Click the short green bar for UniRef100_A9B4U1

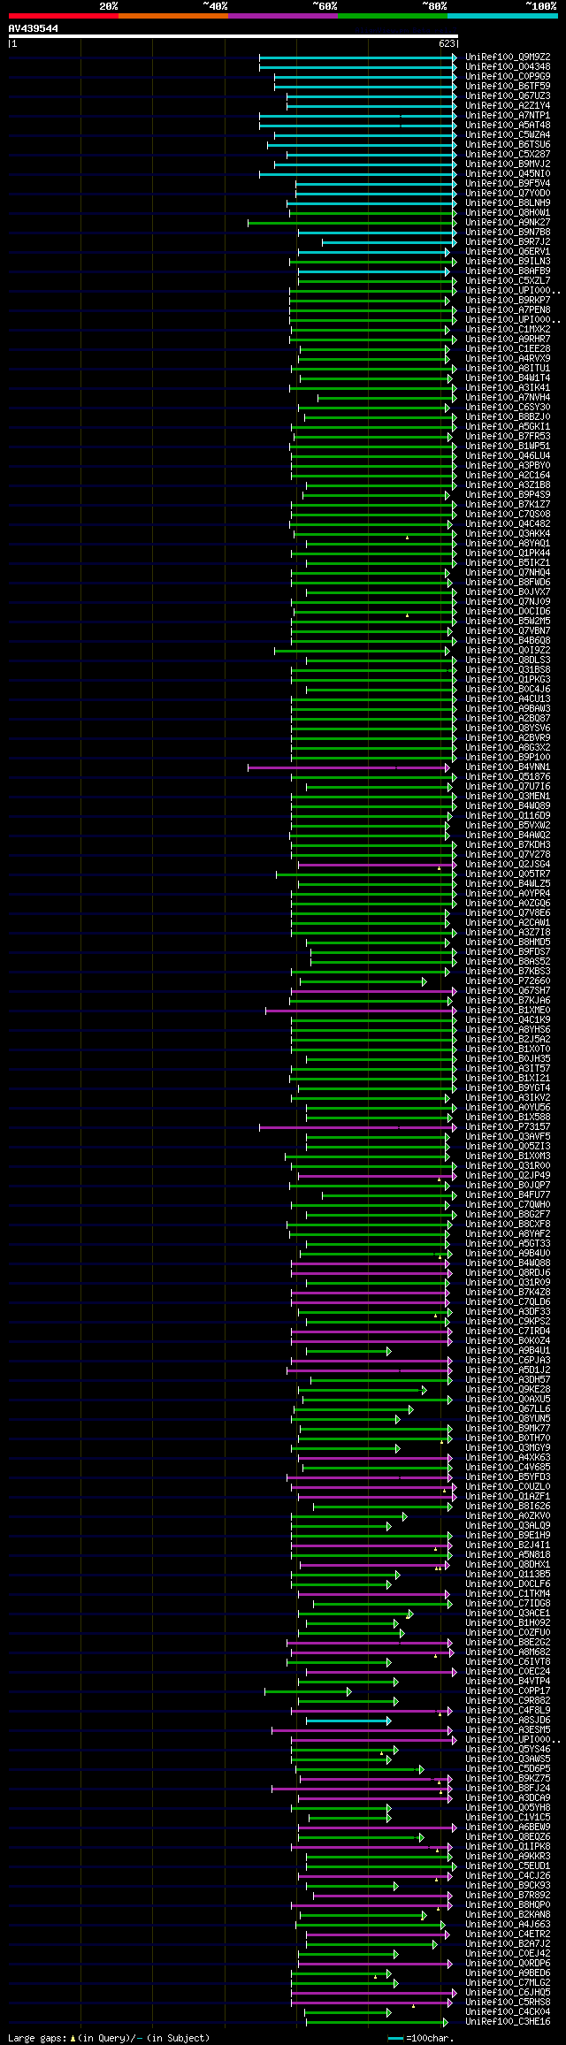348,1351
